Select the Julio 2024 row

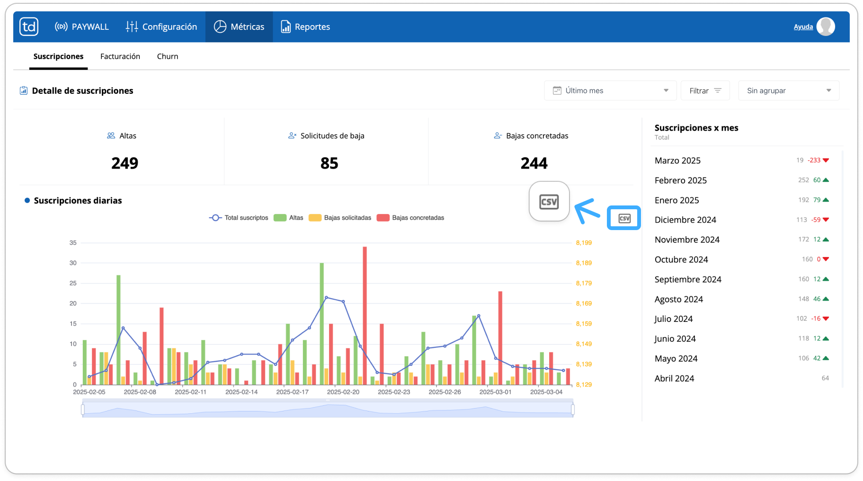[742, 319]
